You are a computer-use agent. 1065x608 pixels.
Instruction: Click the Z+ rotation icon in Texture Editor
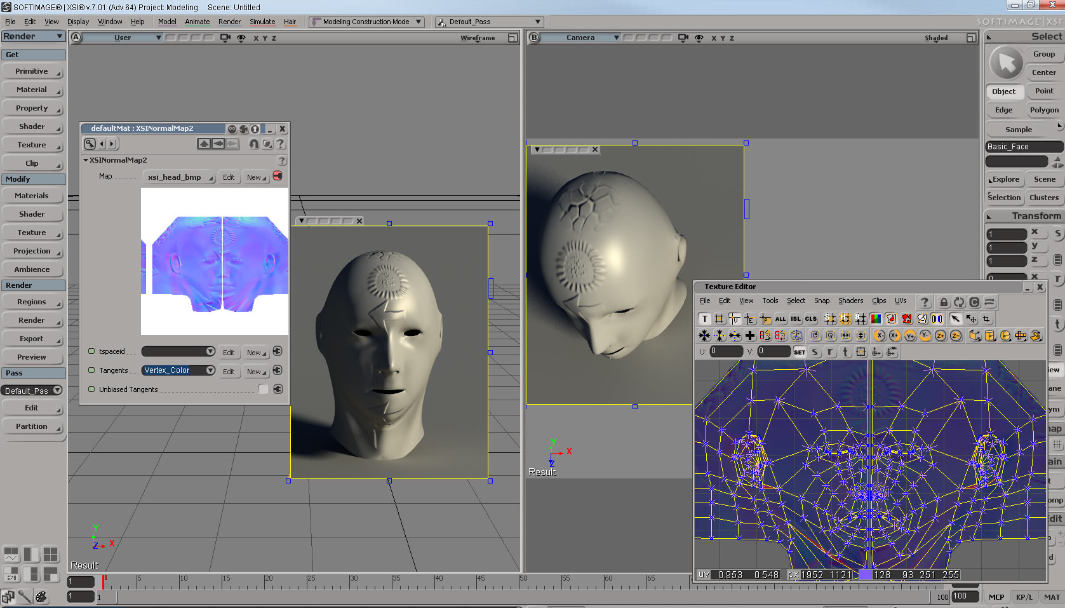point(941,335)
